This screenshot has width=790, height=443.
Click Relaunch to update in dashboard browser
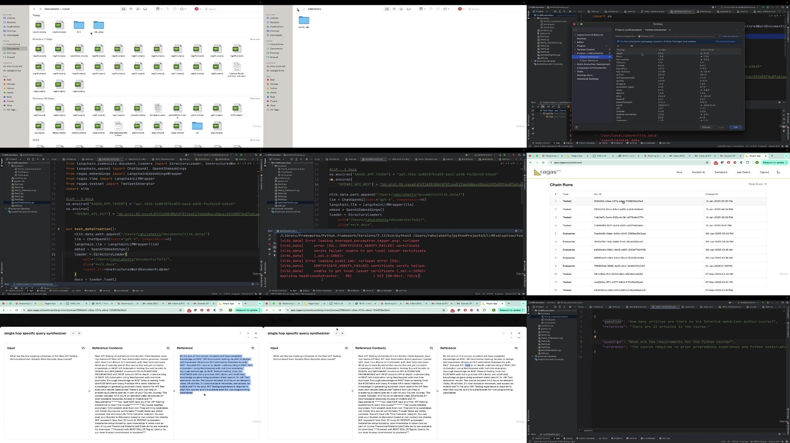pyautogui.click(x=774, y=163)
